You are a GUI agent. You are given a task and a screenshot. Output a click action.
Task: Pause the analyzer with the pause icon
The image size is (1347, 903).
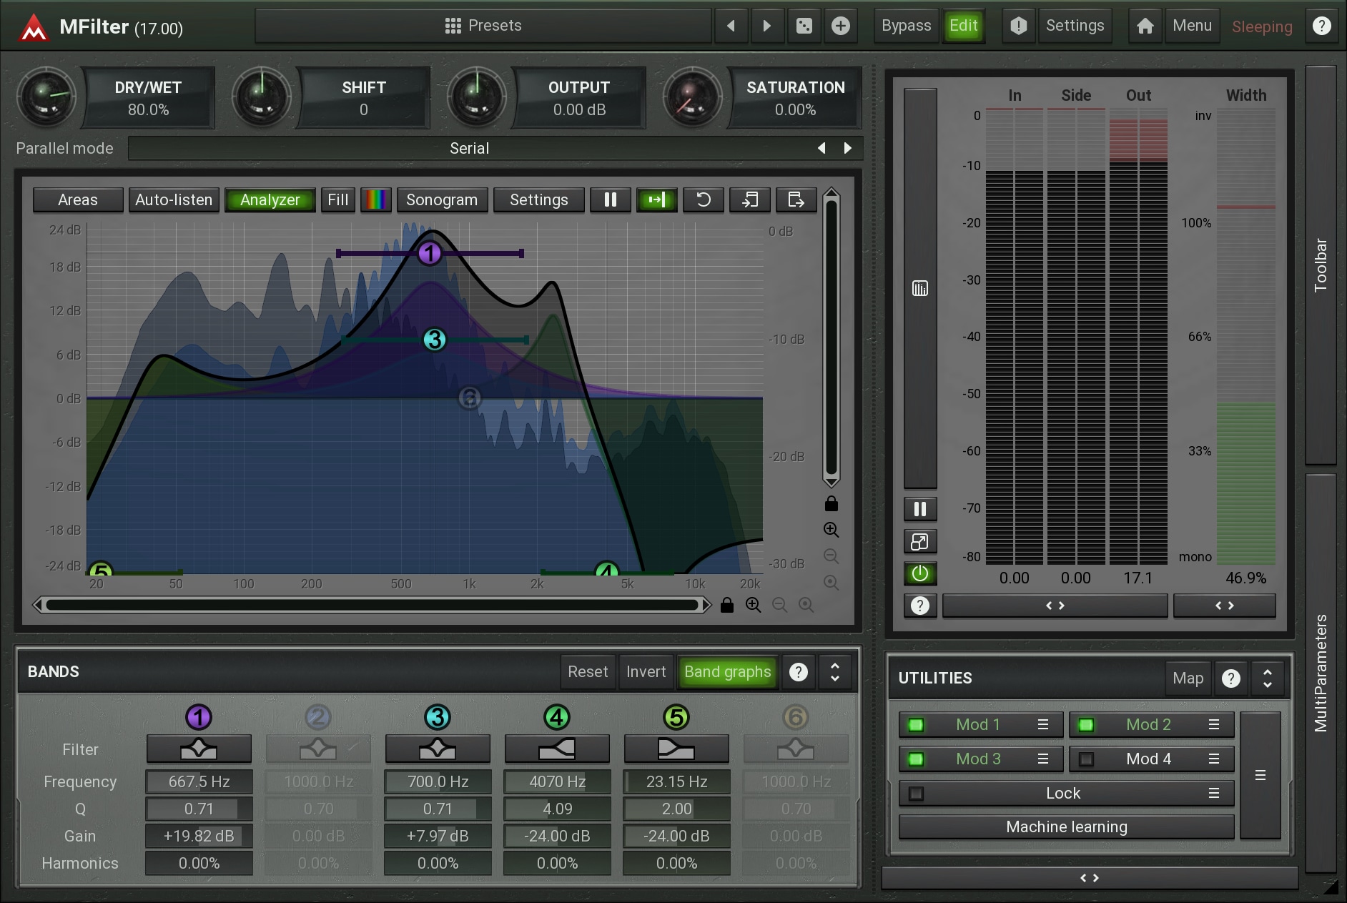(610, 200)
